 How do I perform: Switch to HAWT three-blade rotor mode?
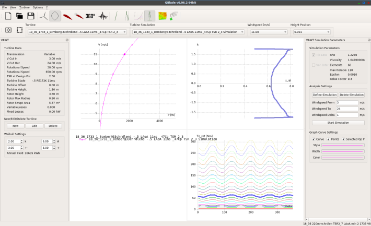(x=43, y=16)
